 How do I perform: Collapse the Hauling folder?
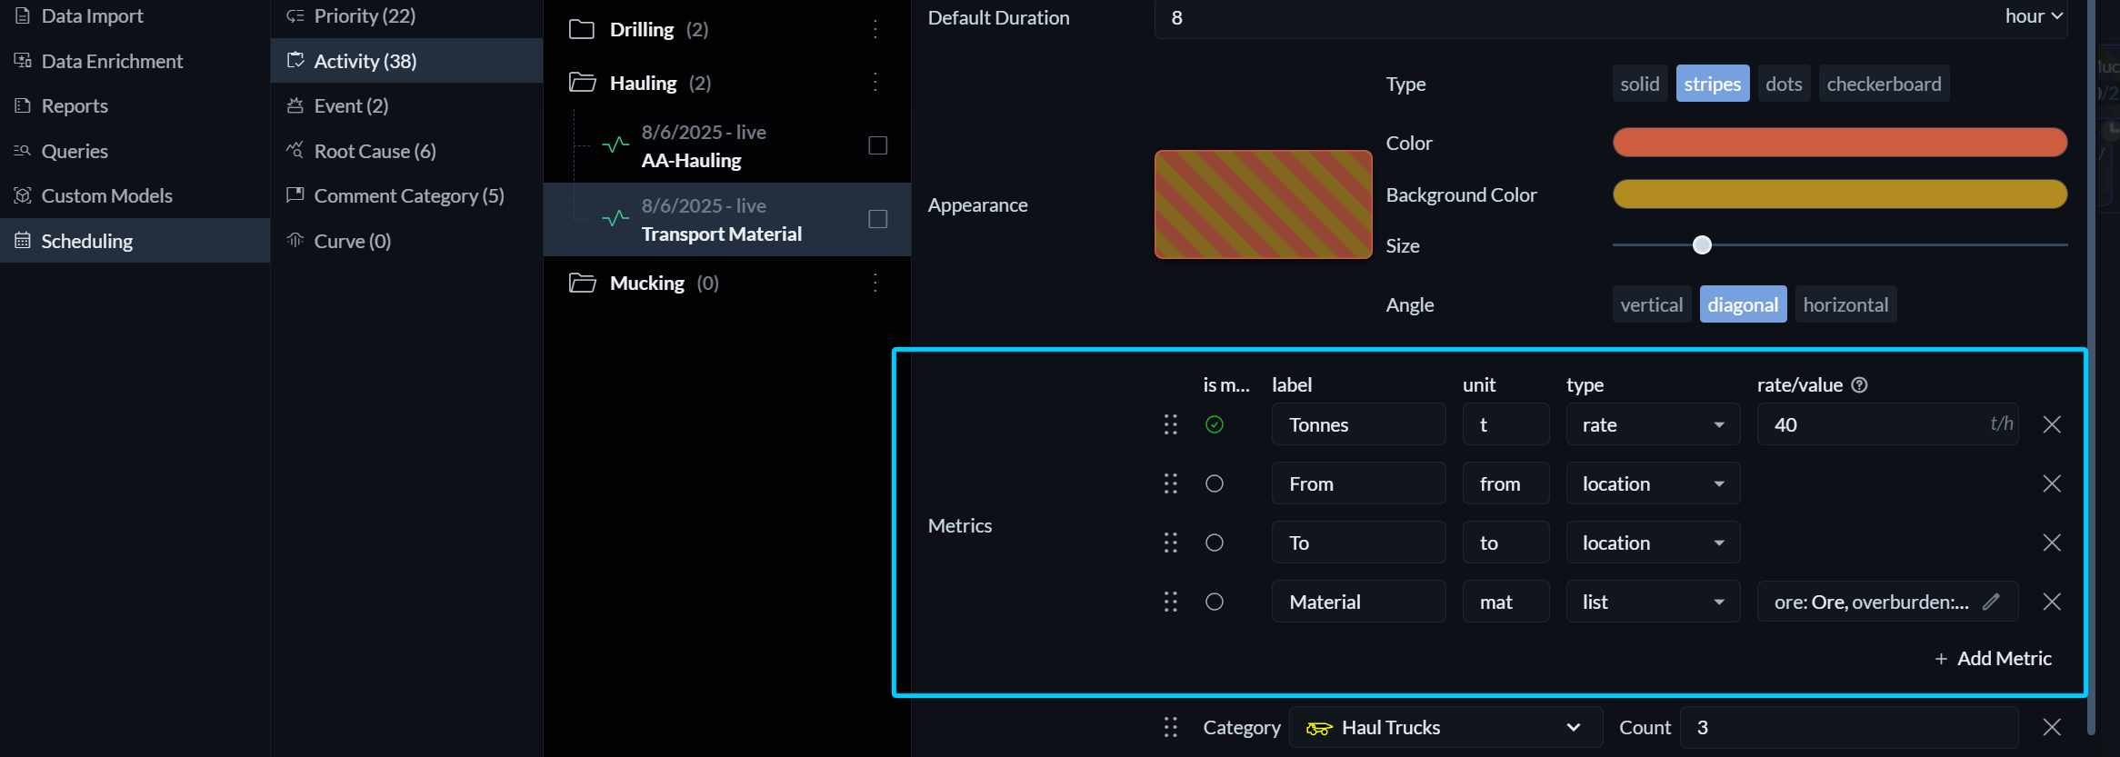582,83
